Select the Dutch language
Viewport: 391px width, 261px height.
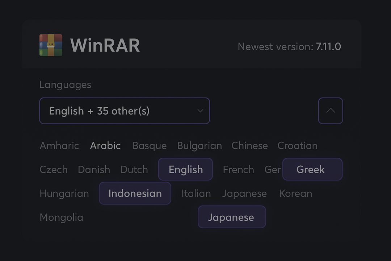(x=134, y=170)
